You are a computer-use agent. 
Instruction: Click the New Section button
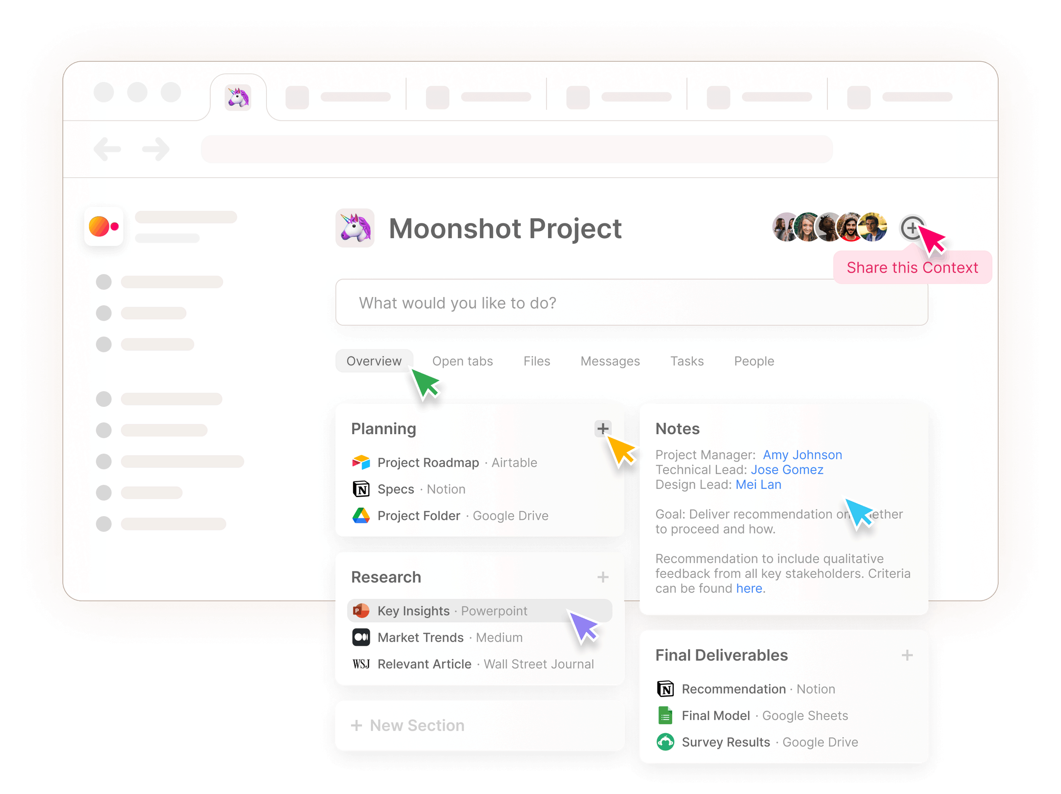click(408, 725)
